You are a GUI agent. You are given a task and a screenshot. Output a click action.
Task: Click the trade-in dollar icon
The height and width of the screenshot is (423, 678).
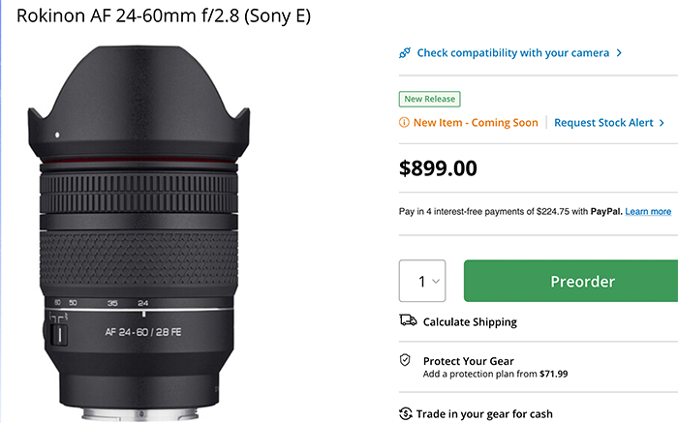click(406, 413)
